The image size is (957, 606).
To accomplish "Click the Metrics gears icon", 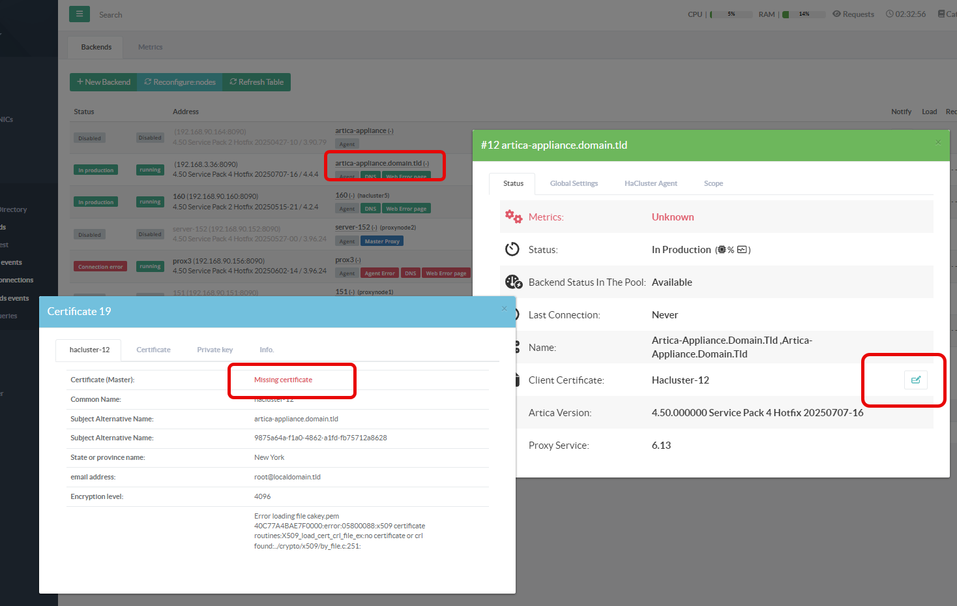I will click(x=514, y=217).
